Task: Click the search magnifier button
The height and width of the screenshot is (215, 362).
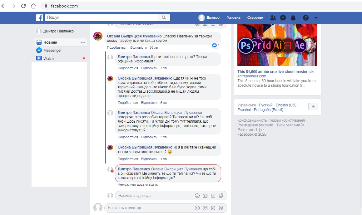Action: (164, 17)
